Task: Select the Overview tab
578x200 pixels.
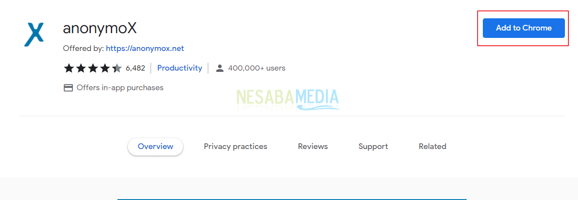Action: tap(155, 146)
